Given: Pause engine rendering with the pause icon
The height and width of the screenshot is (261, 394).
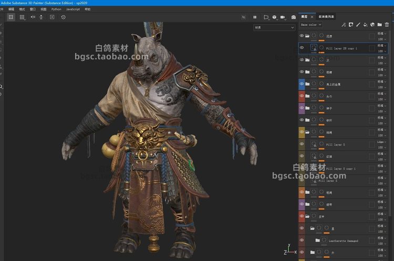Looking at the screenshot, I should 255,17.
